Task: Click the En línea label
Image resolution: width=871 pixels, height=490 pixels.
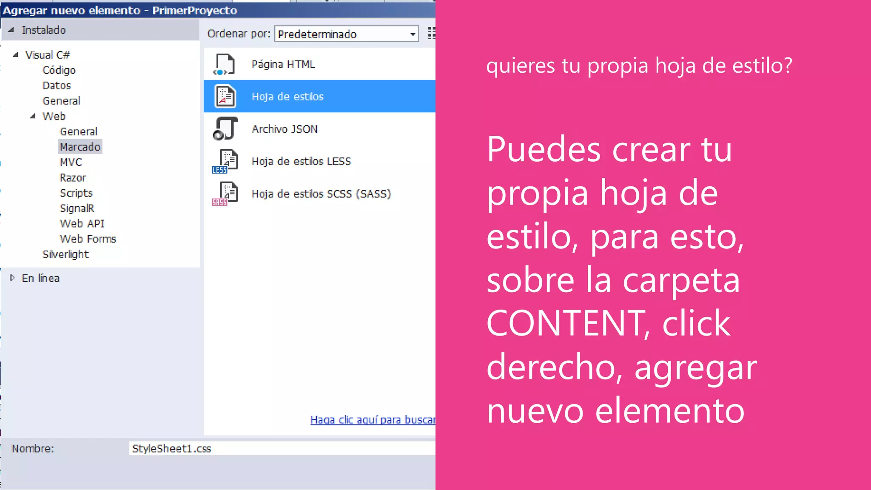Action: (x=40, y=278)
